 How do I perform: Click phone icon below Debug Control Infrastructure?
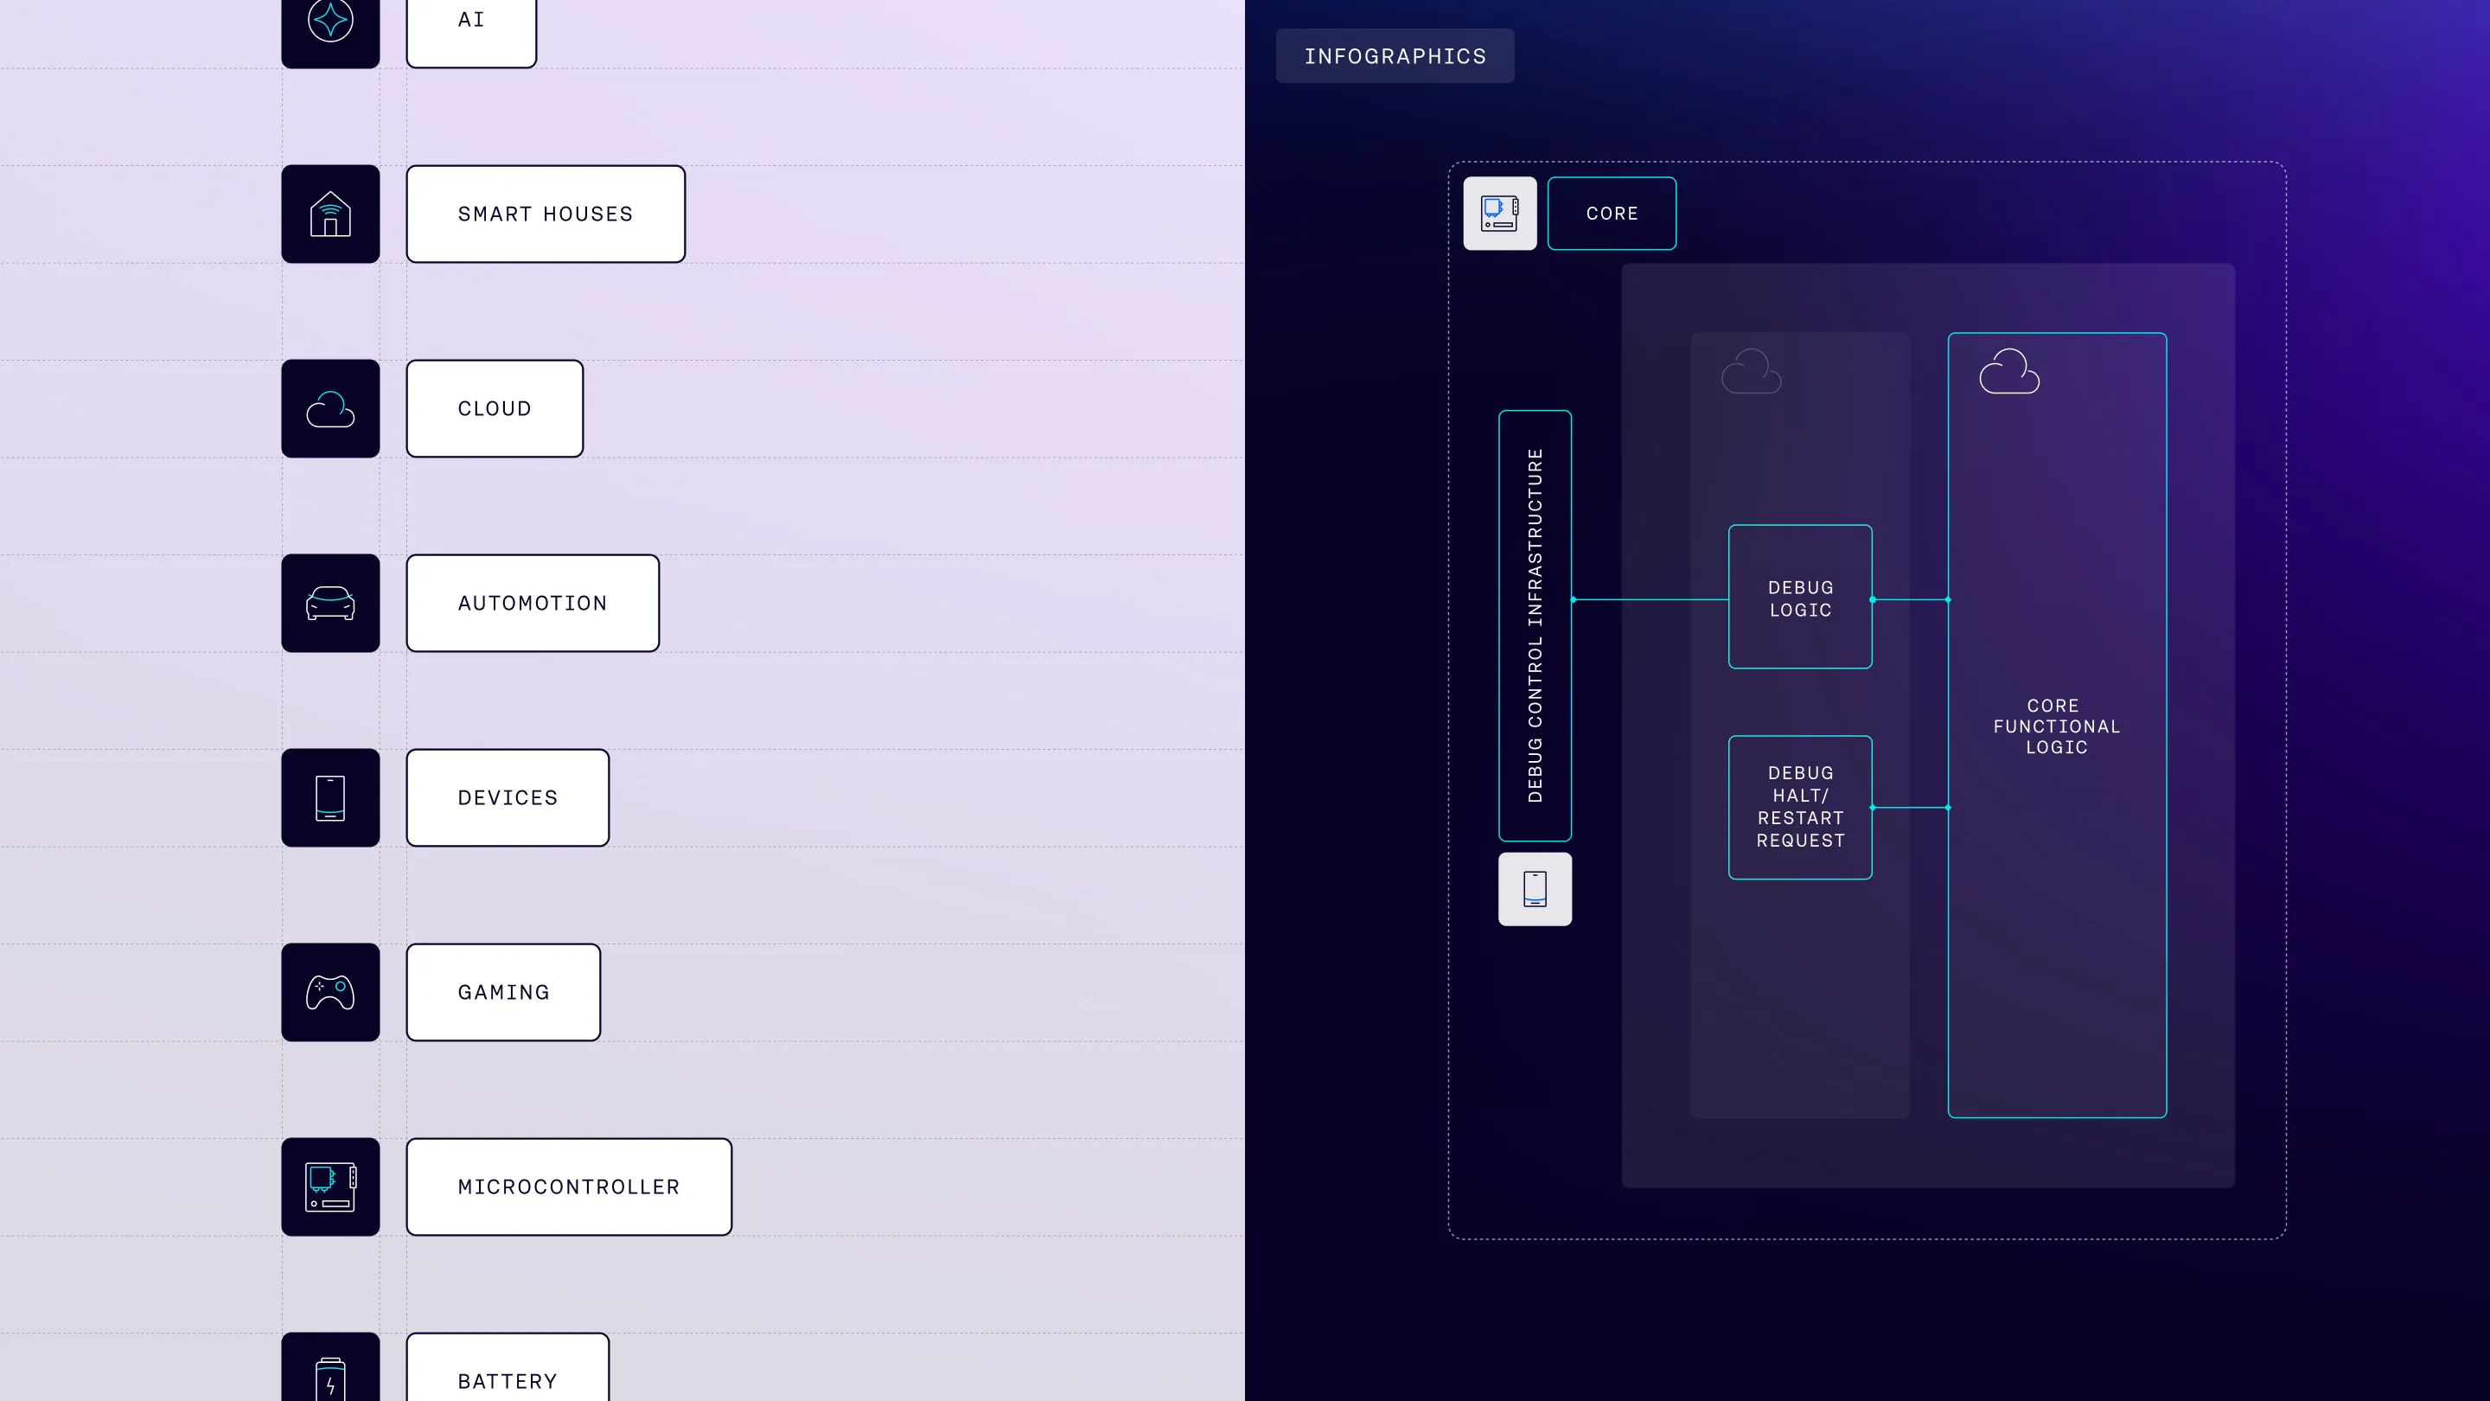point(1534,888)
